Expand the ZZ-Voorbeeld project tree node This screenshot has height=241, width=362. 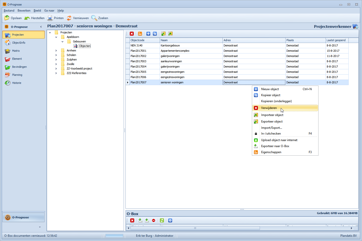coord(56,69)
